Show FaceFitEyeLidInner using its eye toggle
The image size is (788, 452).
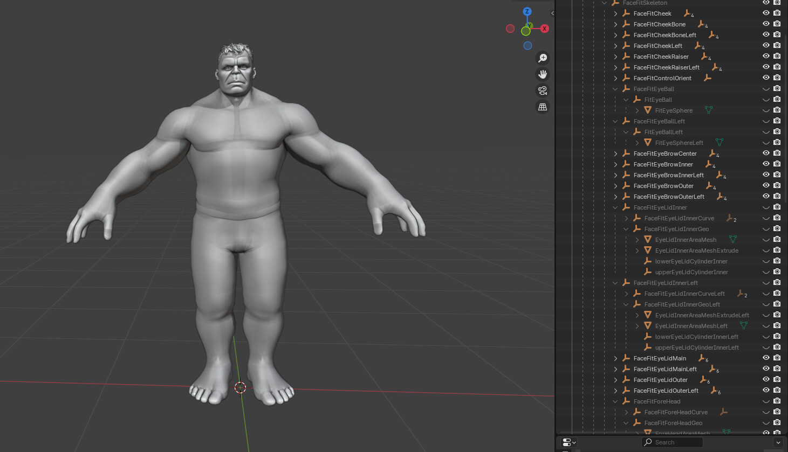tap(766, 207)
